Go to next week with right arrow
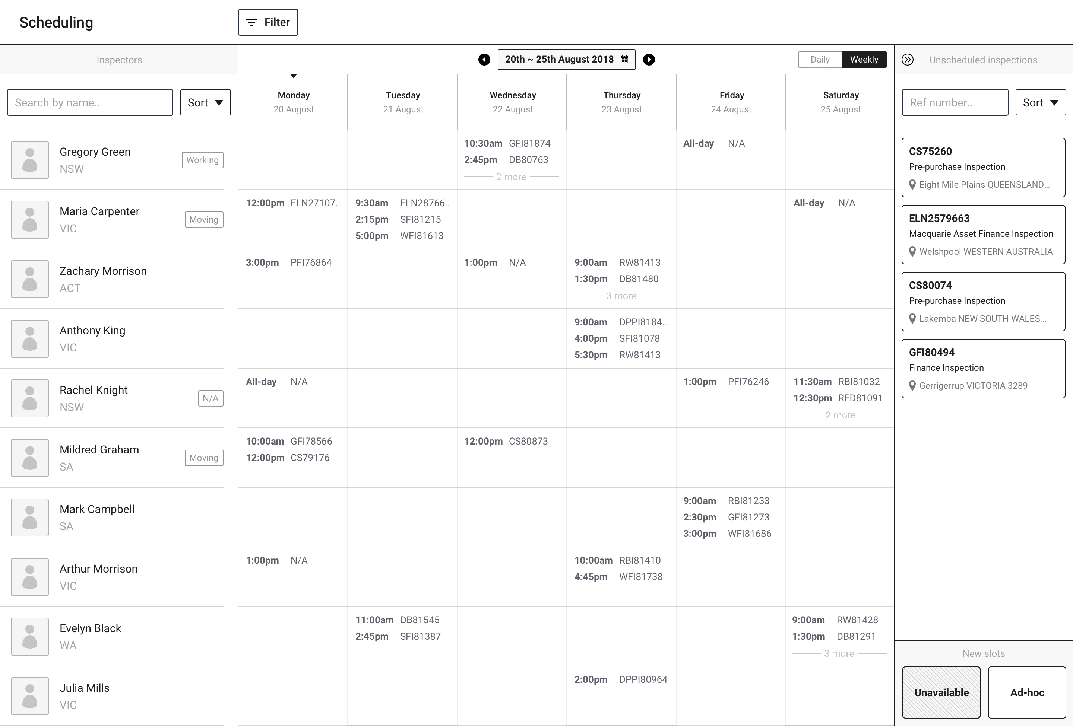This screenshot has height=726, width=1073. 649,60
